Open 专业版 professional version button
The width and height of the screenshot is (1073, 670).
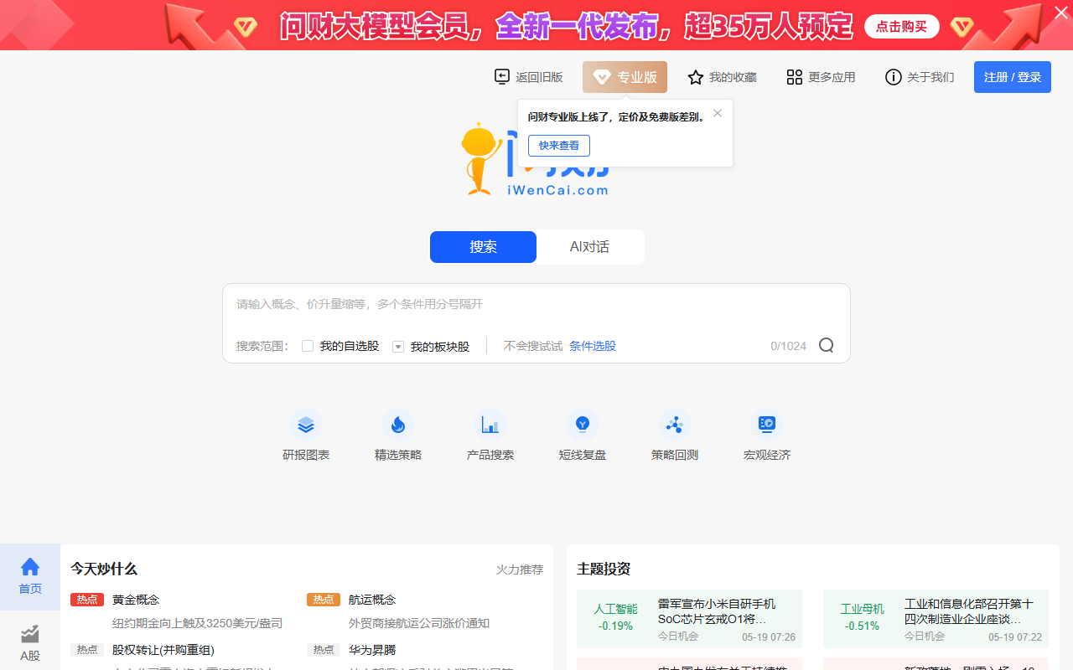[x=625, y=77]
